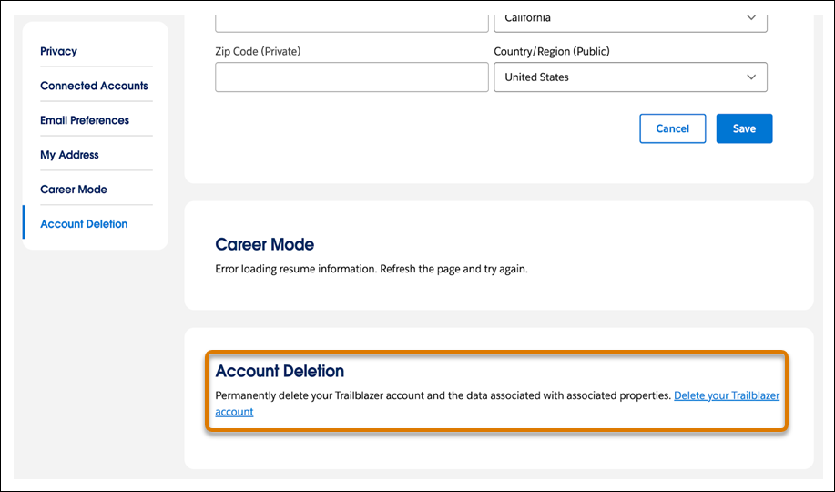Follow the Delete your Trailblazer account link
Viewport: 835px width, 492px height.
click(727, 395)
